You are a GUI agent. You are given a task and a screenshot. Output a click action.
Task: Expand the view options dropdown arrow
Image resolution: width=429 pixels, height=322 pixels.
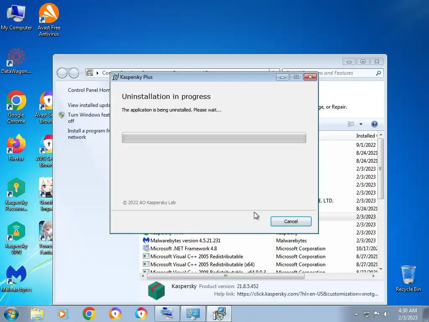click(361, 124)
